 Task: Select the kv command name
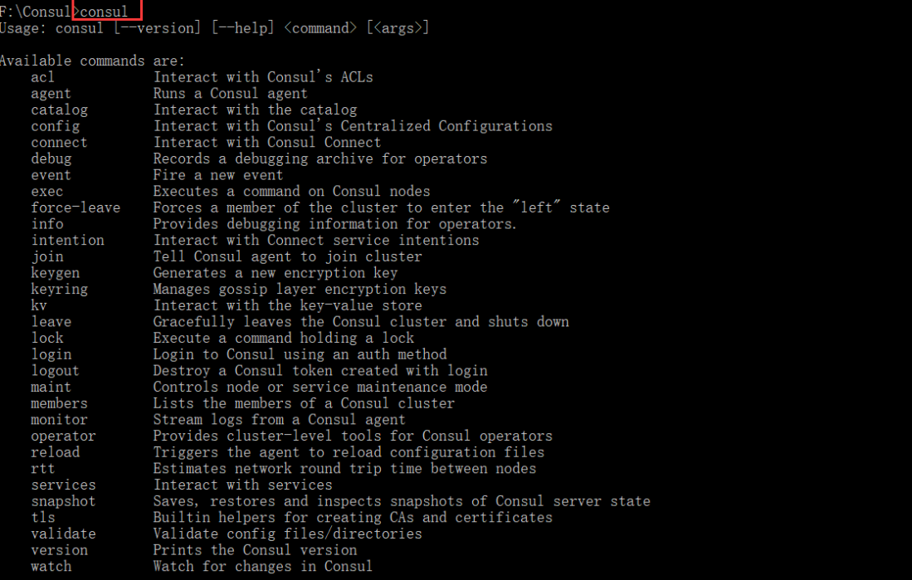[x=39, y=305]
